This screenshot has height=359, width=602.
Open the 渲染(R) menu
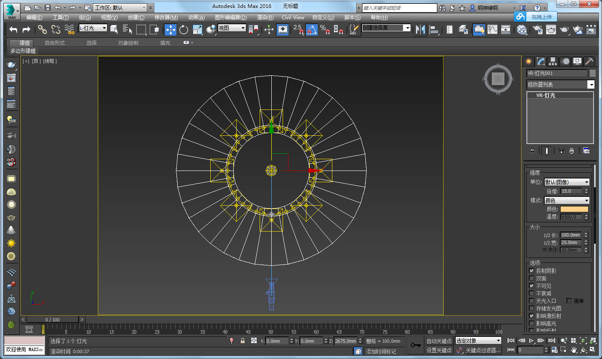point(265,18)
